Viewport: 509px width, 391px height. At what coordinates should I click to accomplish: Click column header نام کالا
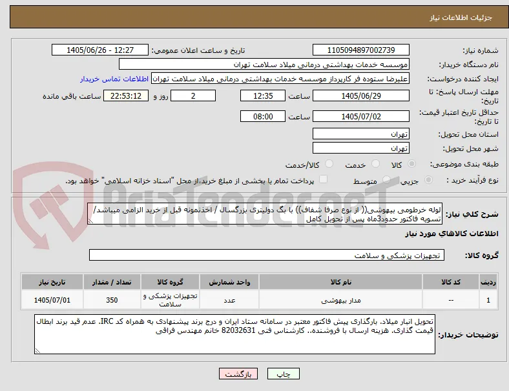341,282
